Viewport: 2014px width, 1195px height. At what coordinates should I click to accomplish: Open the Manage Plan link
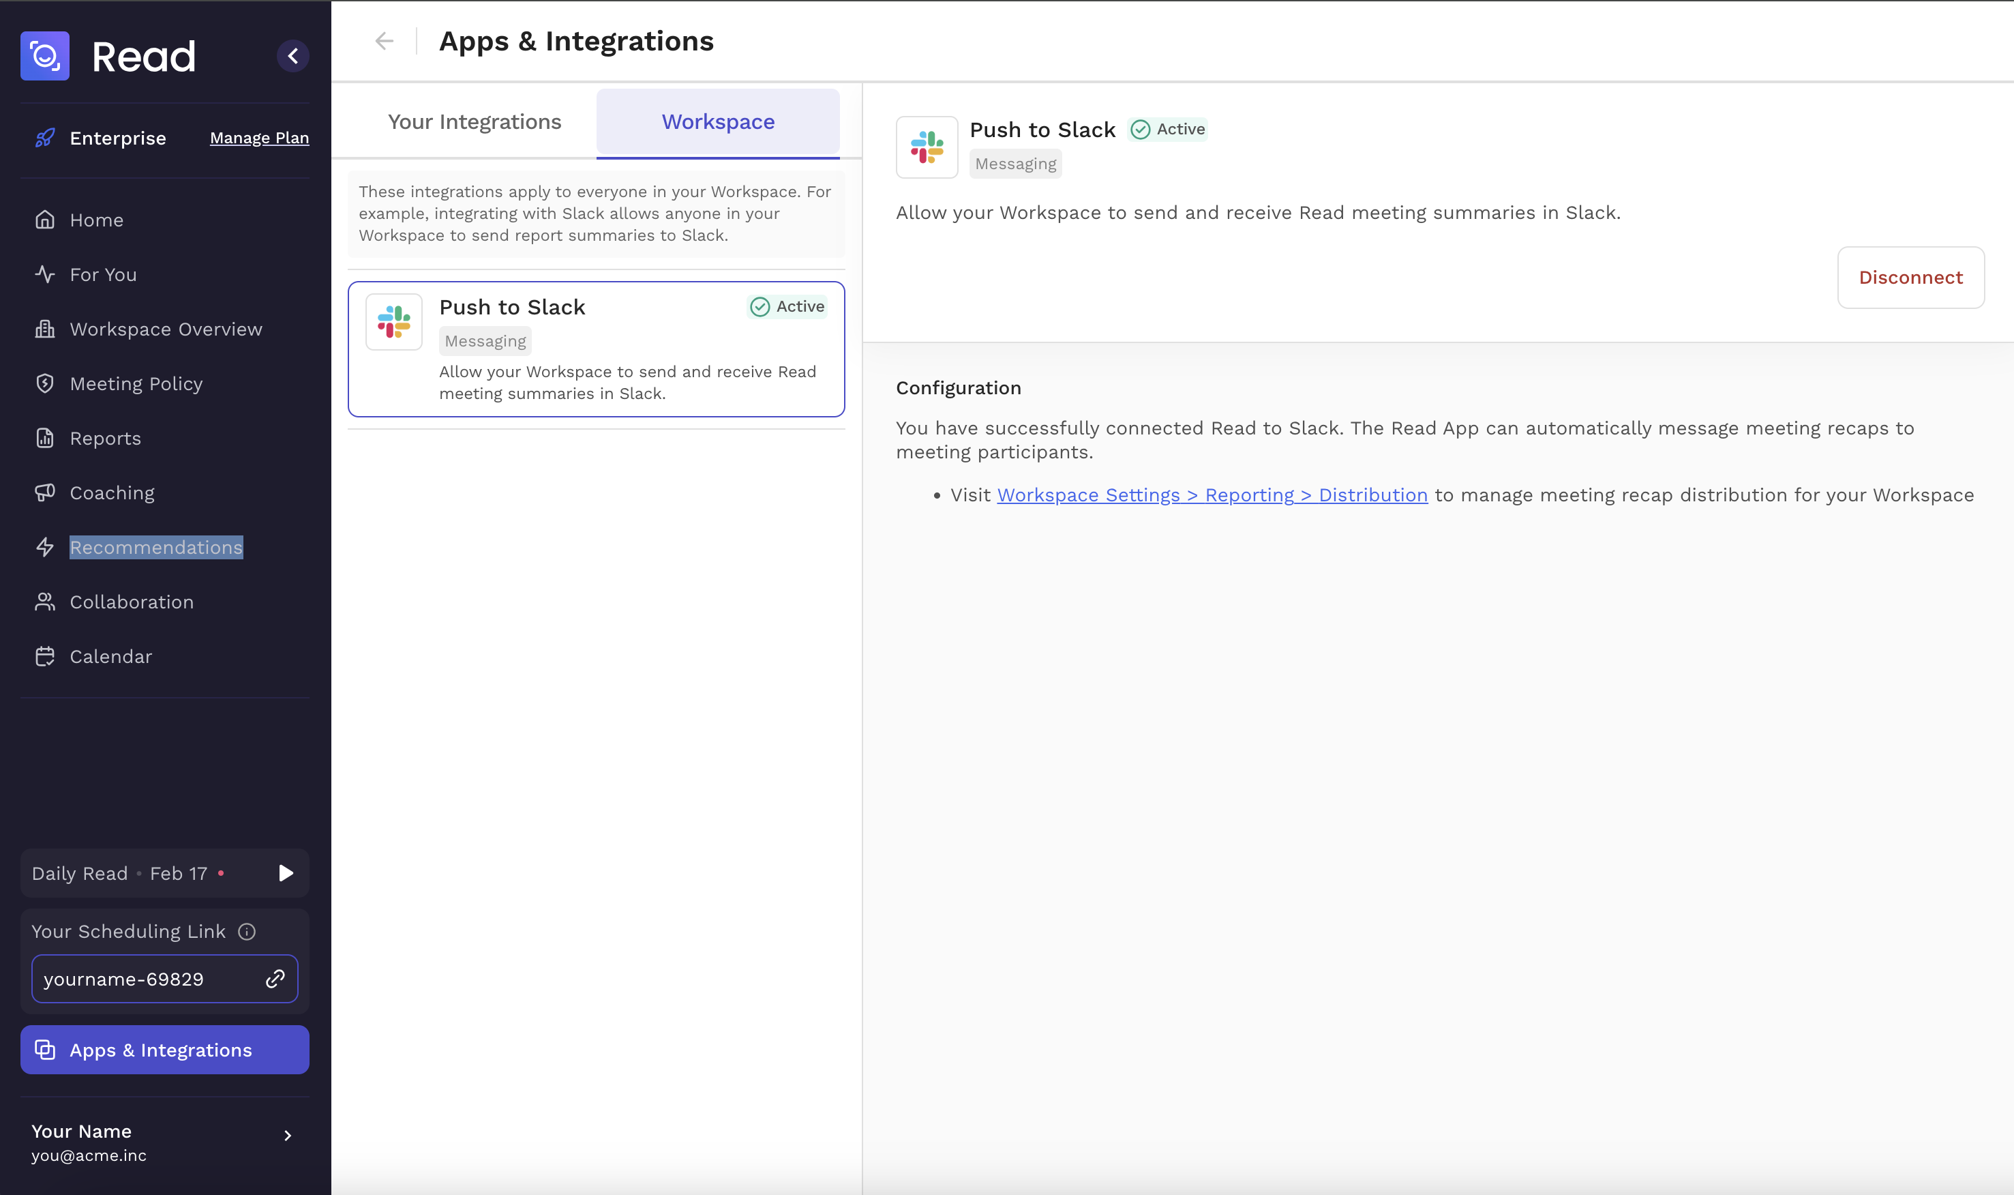259,138
